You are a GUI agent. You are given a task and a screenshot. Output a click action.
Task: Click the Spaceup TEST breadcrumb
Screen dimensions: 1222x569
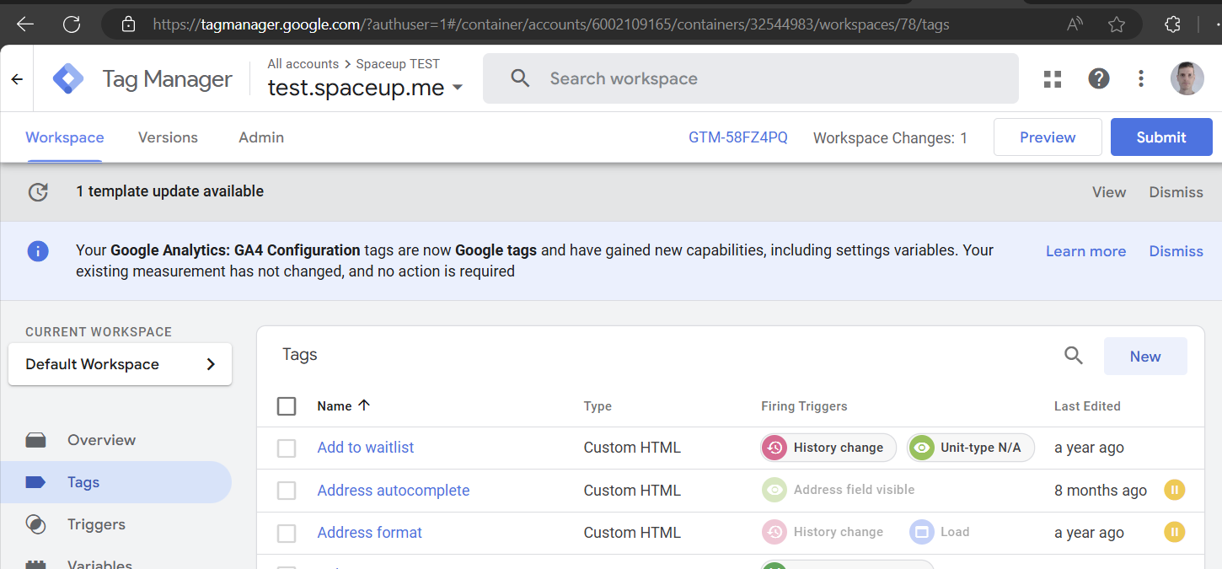[x=398, y=64]
